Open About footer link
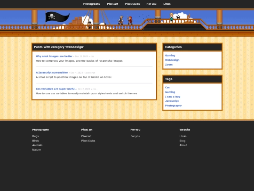Viewport: 254px width, 191px height. point(183,145)
